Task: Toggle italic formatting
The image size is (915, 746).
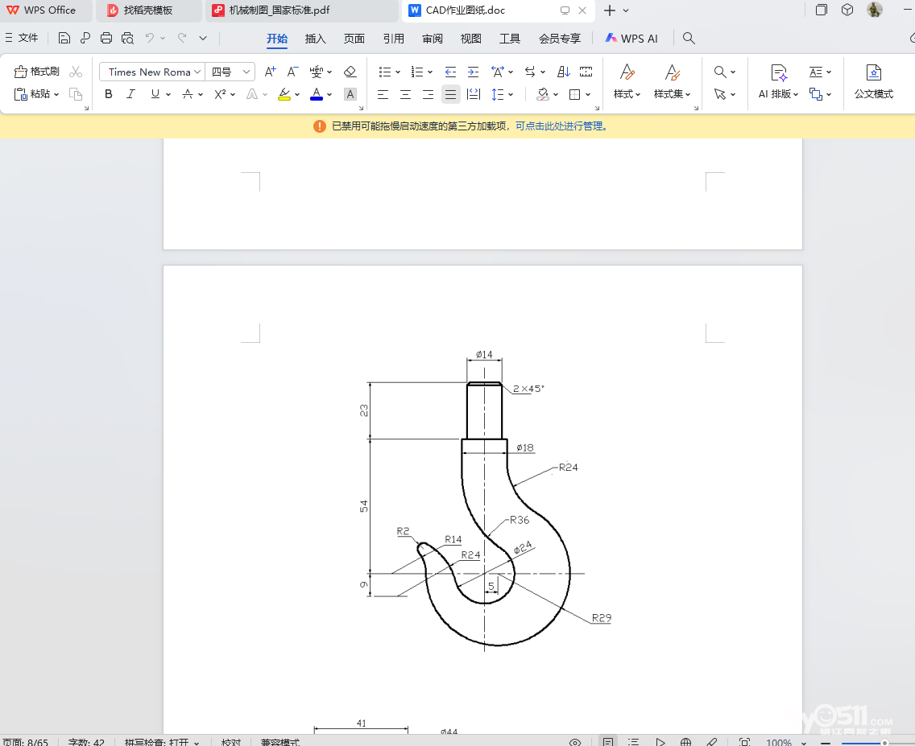Action: 130,94
